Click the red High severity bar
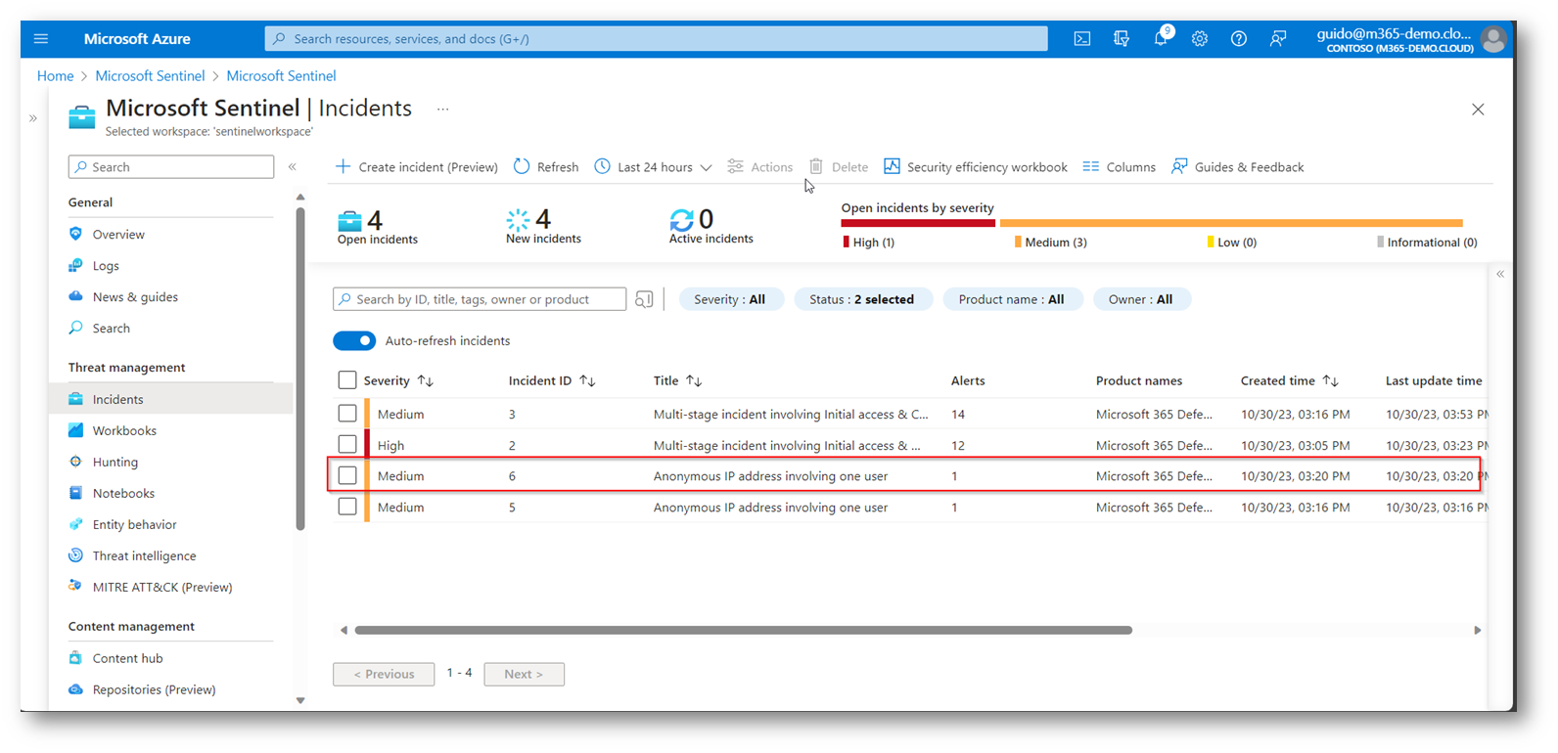1558x753 pixels. [918, 223]
